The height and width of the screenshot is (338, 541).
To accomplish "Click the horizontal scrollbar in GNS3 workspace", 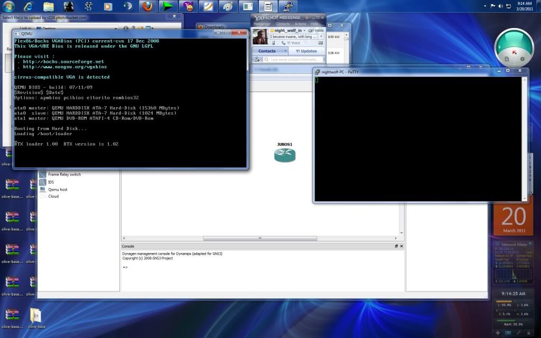I will pos(260,238).
